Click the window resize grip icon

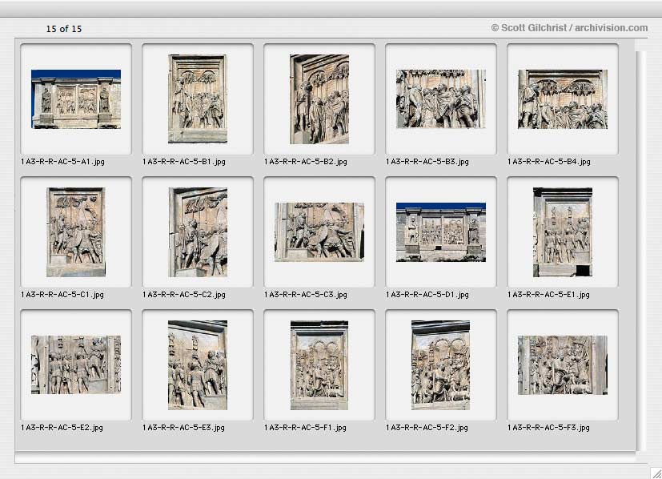[656, 473]
